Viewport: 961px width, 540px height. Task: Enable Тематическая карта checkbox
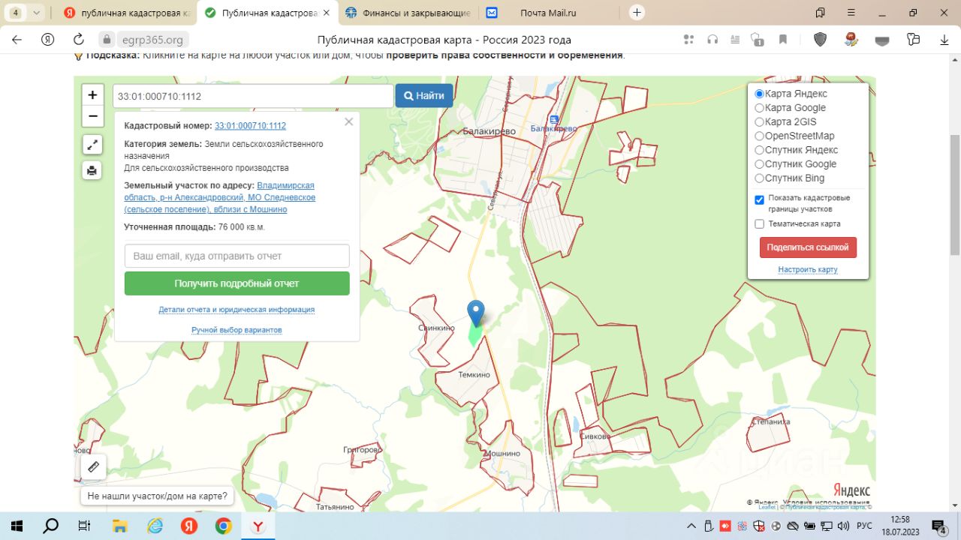(x=759, y=224)
